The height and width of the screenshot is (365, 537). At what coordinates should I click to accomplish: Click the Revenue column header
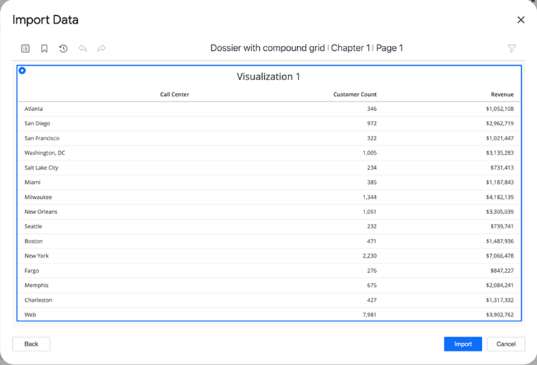502,94
